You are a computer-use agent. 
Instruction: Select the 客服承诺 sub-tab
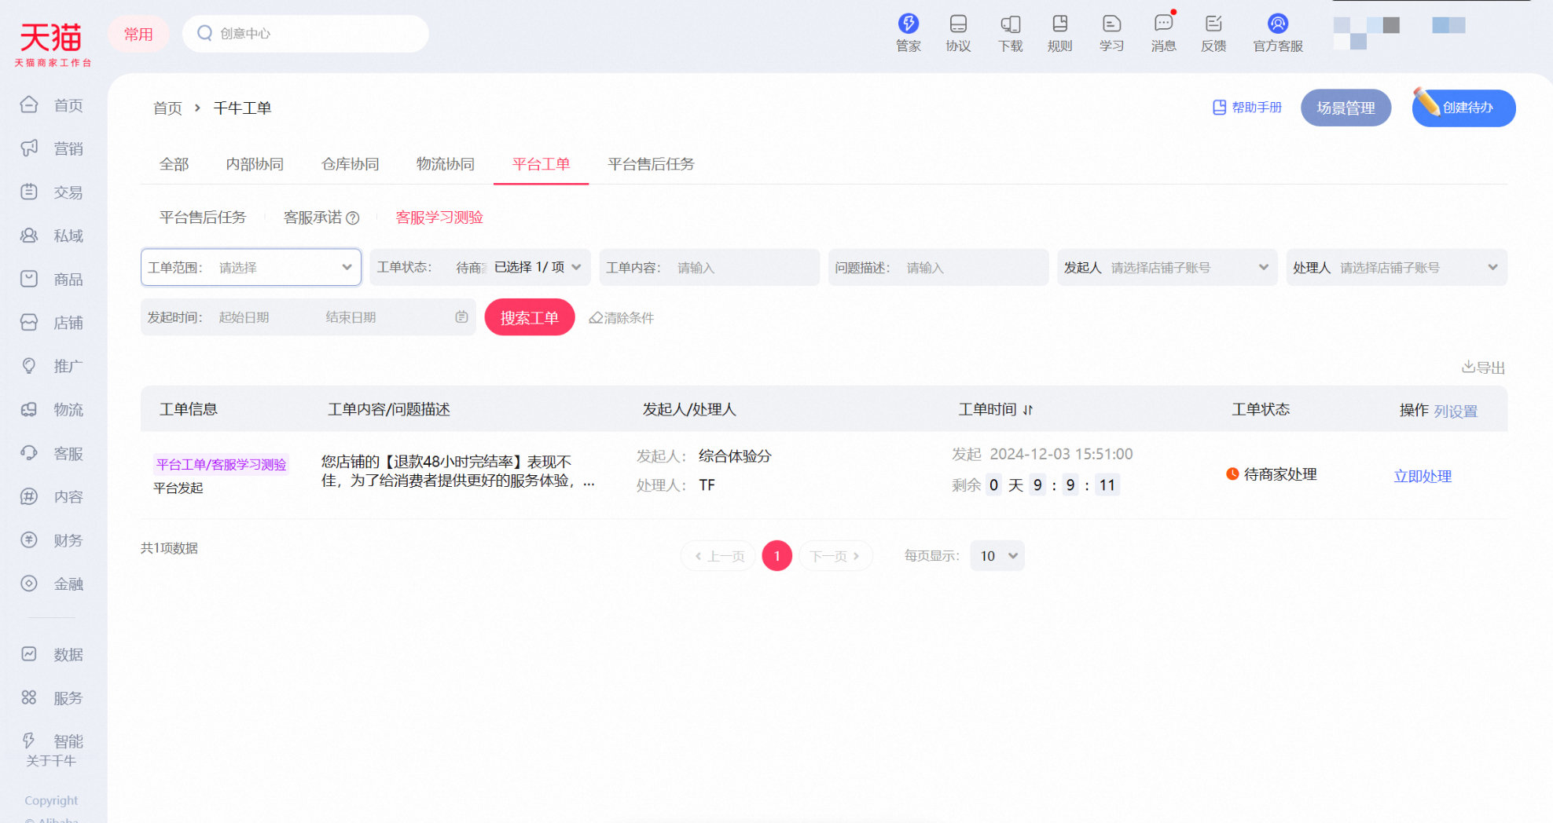click(x=313, y=218)
